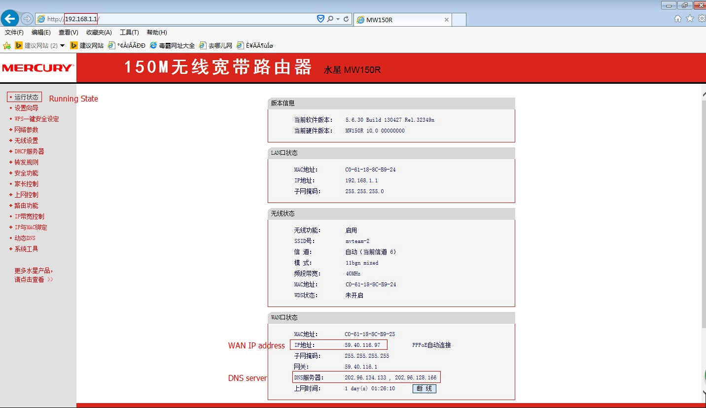The height and width of the screenshot is (408, 706).
Task: Click gateway value 59.40.116.1
Action: click(x=361, y=367)
